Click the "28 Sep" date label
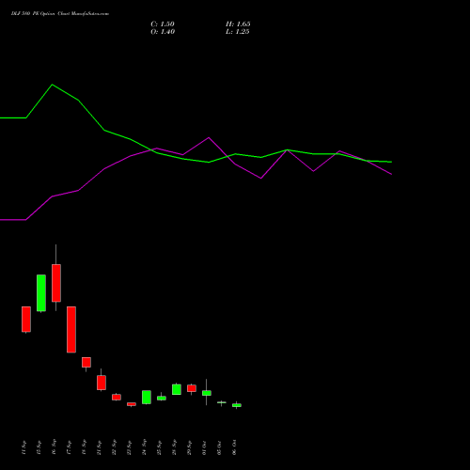 (174, 446)
